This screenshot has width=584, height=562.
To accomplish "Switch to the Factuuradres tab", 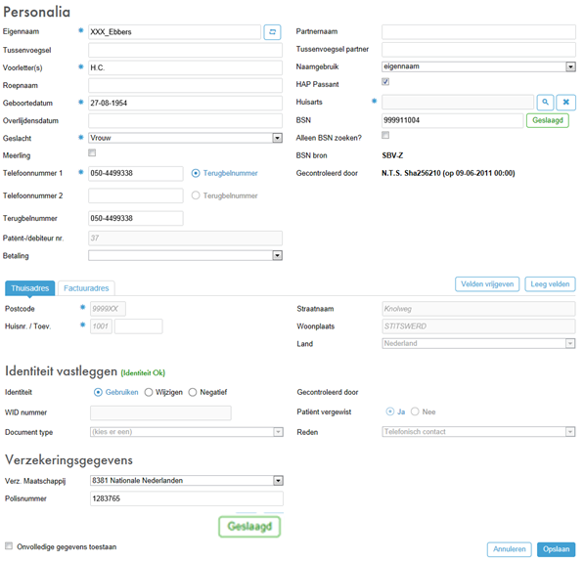I will [86, 288].
